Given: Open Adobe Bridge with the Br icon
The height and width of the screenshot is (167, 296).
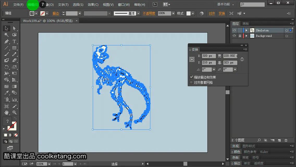Looking at the screenshot, I should (155, 4).
